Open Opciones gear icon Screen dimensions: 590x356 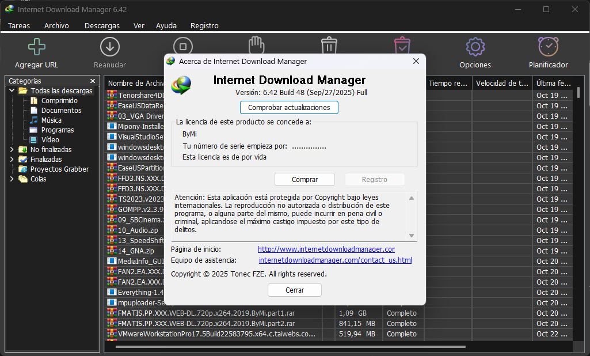click(475, 47)
